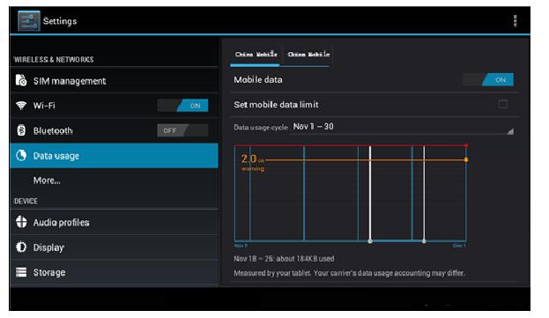
Task: Open Audio profiles settings
Action: (x=115, y=222)
